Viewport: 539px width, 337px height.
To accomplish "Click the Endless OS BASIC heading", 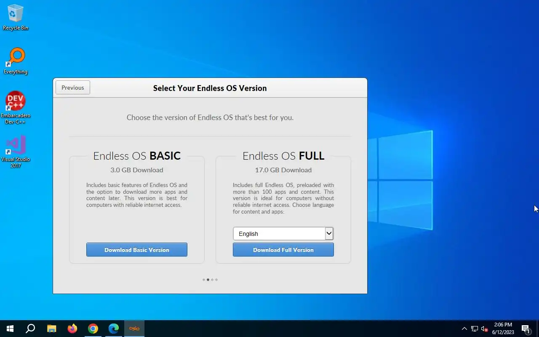I will click(137, 156).
